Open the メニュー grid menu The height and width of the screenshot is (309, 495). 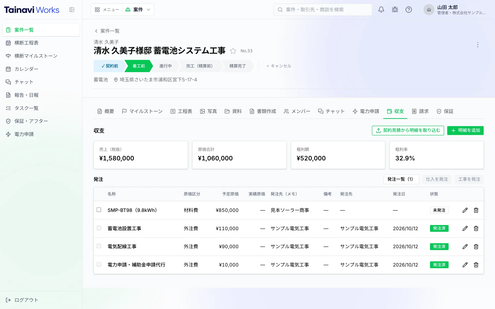107,10
